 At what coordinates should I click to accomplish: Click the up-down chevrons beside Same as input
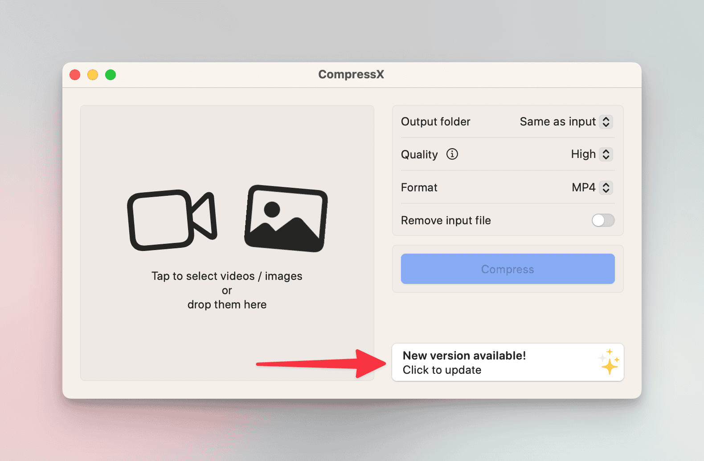606,122
